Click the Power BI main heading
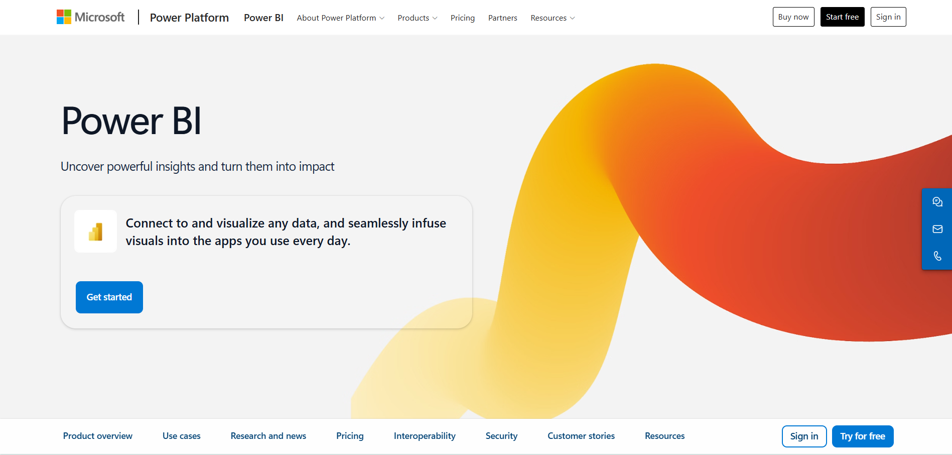This screenshot has height=455, width=952. pos(131,121)
